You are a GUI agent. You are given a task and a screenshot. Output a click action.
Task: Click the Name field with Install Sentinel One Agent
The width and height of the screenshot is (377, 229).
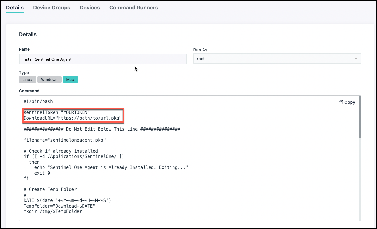(103, 59)
